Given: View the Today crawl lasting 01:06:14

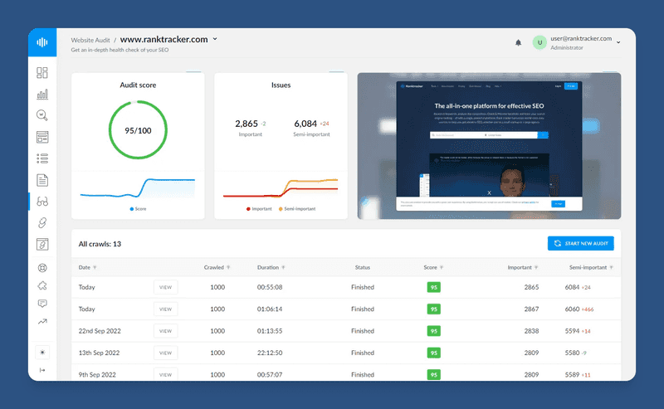Looking at the screenshot, I should [x=165, y=309].
